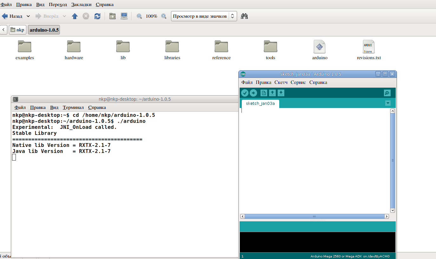Click the Arduino black console output area
This screenshot has height=259, width=436.
click(318, 242)
